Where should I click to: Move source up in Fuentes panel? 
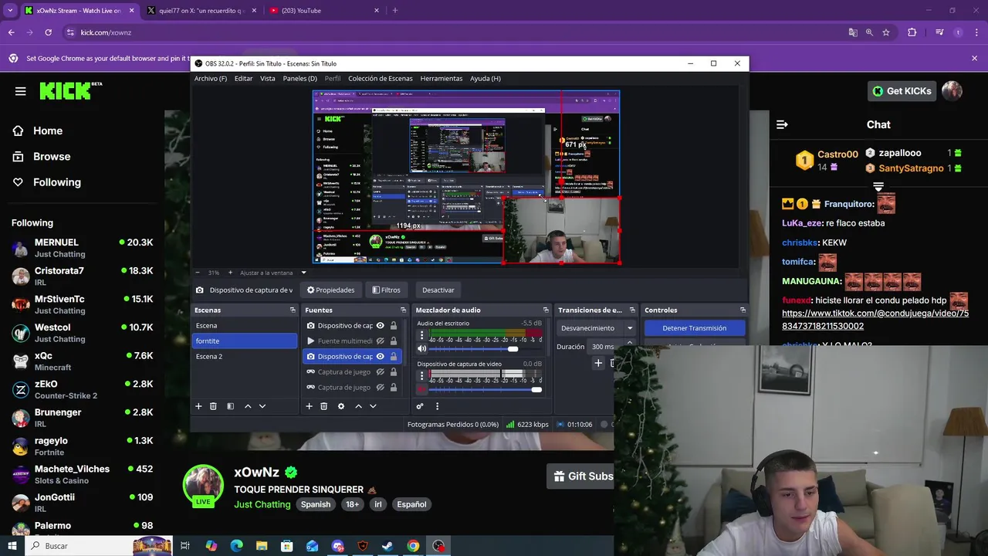(x=358, y=406)
